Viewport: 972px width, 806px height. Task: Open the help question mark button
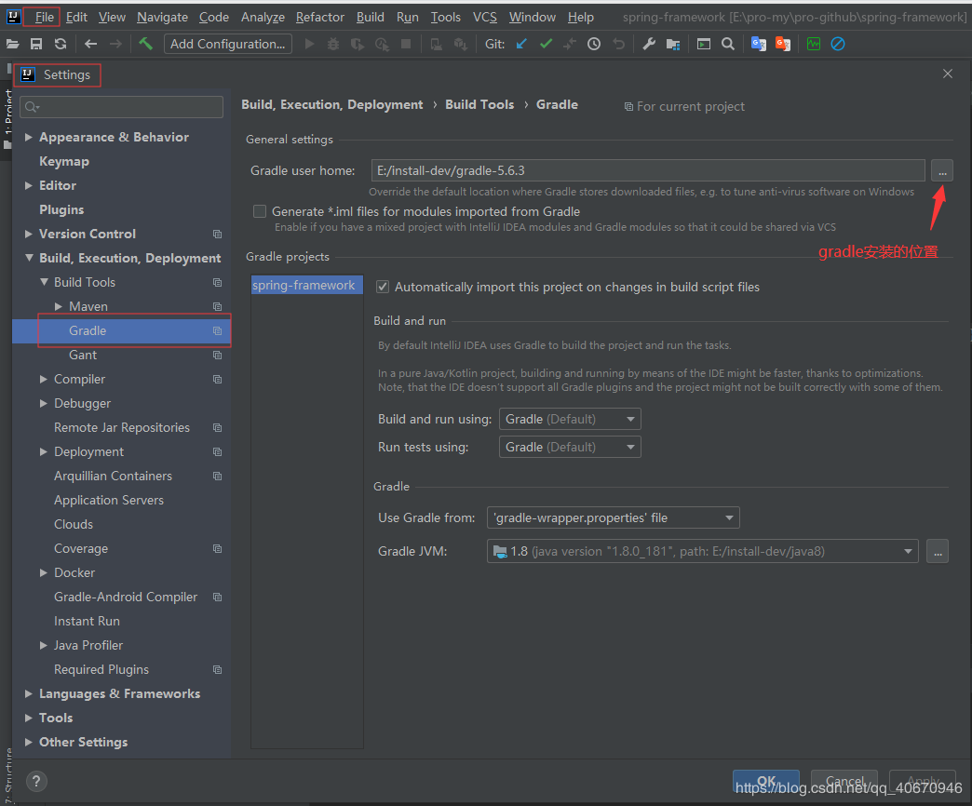pos(36,781)
